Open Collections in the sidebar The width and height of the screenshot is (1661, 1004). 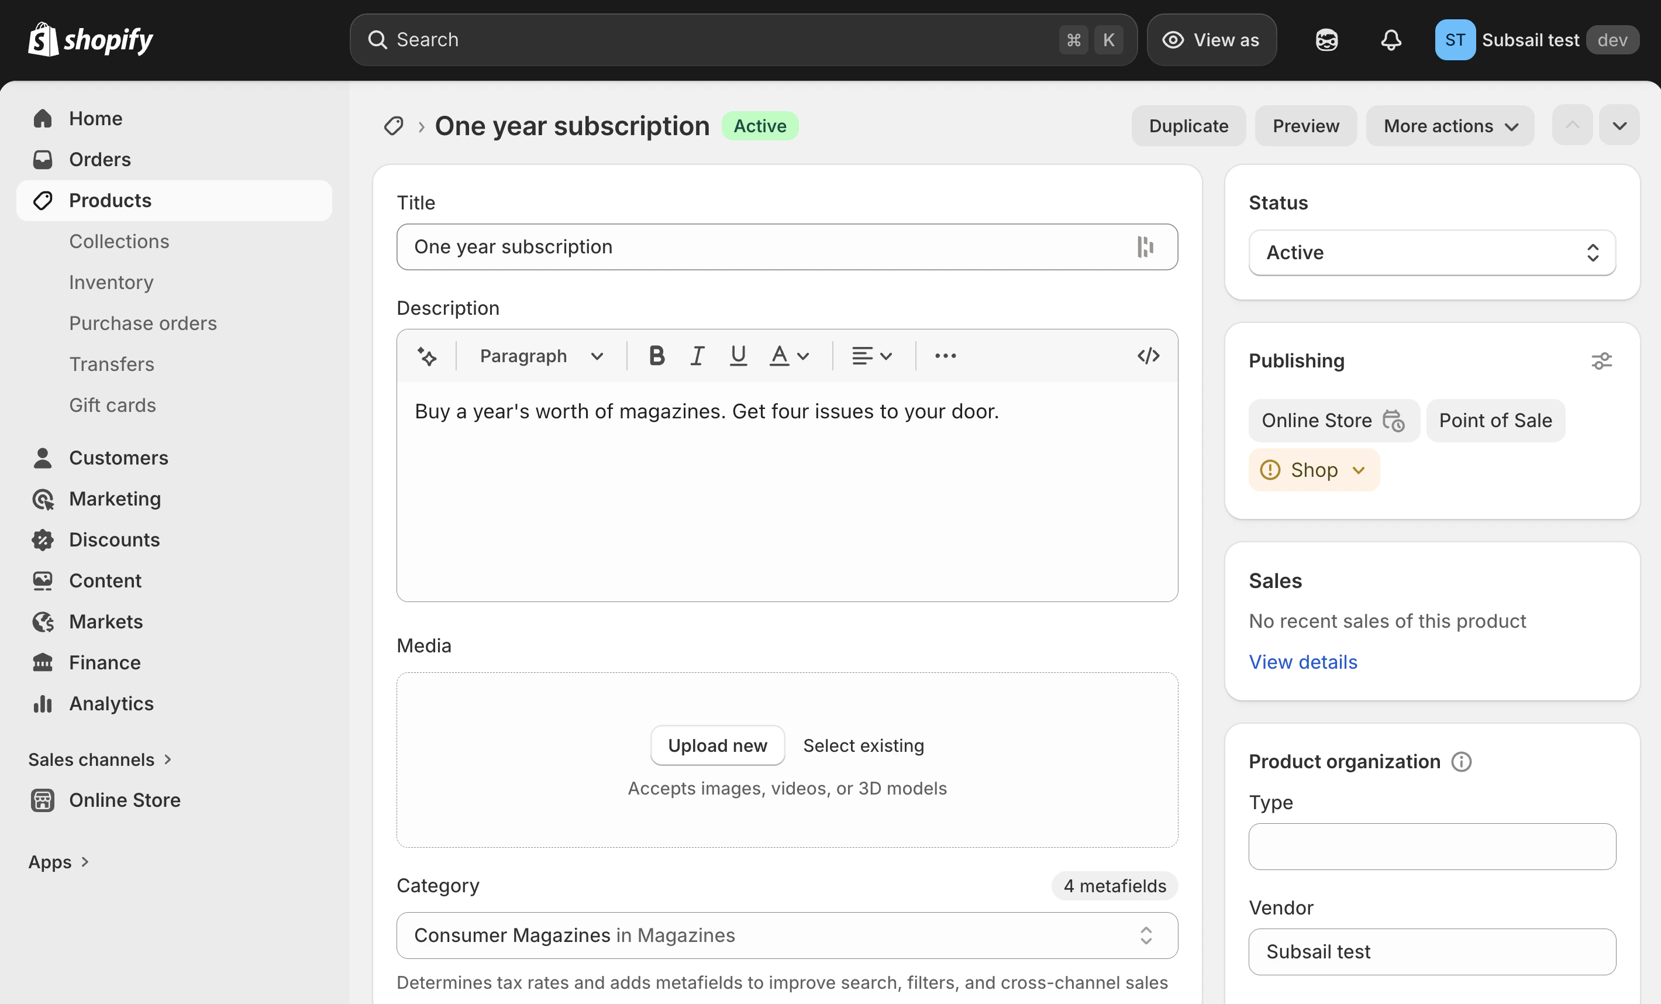[119, 242]
